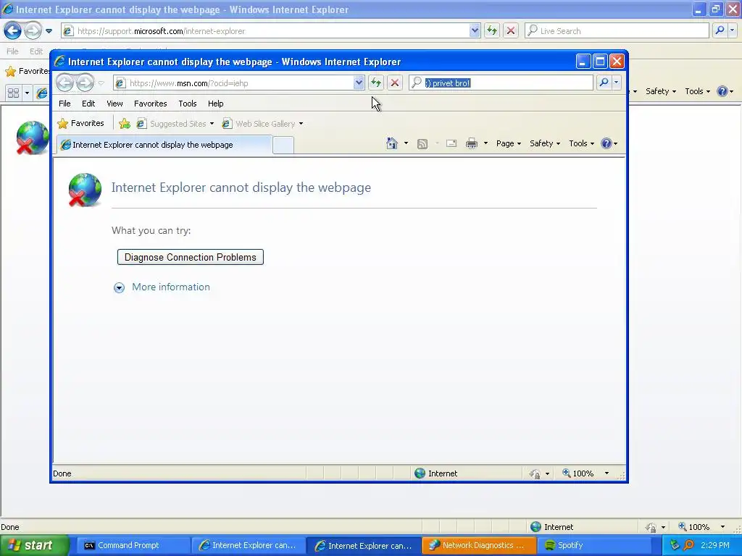
Task: Open Home button dropdown arrow
Action: (x=406, y=143)
